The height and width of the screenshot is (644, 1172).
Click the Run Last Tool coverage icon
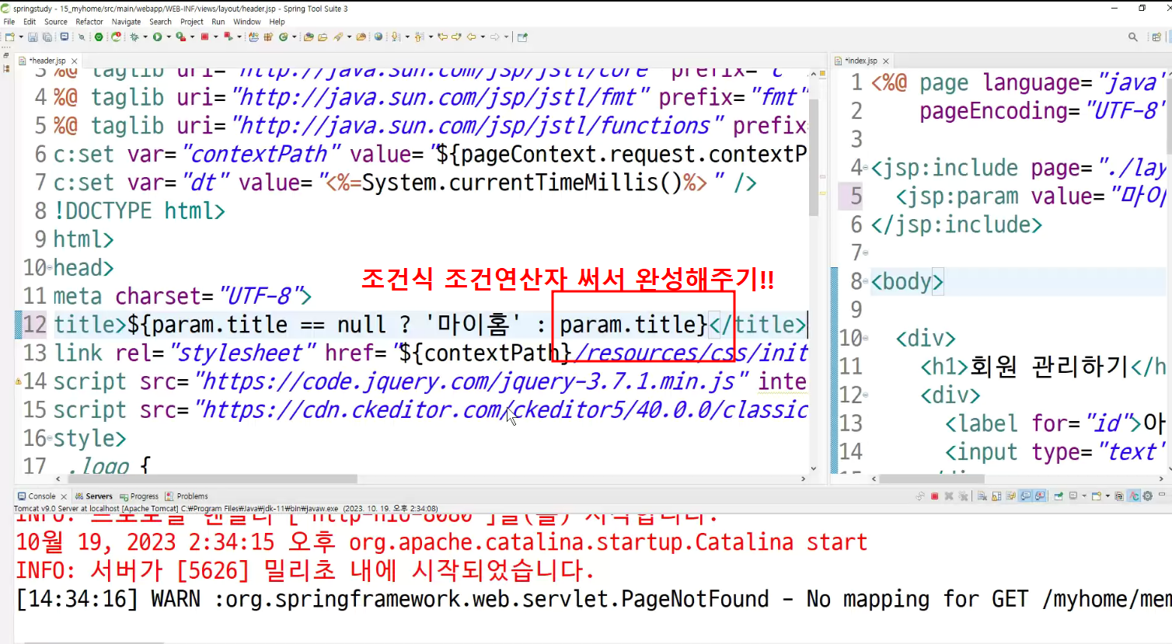(180, 37)
